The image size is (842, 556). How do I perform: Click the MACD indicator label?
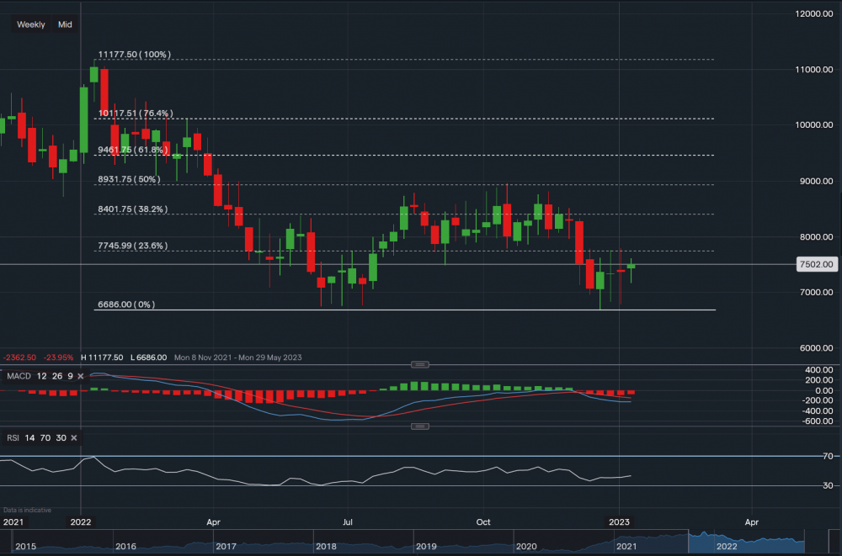point(18,375)
